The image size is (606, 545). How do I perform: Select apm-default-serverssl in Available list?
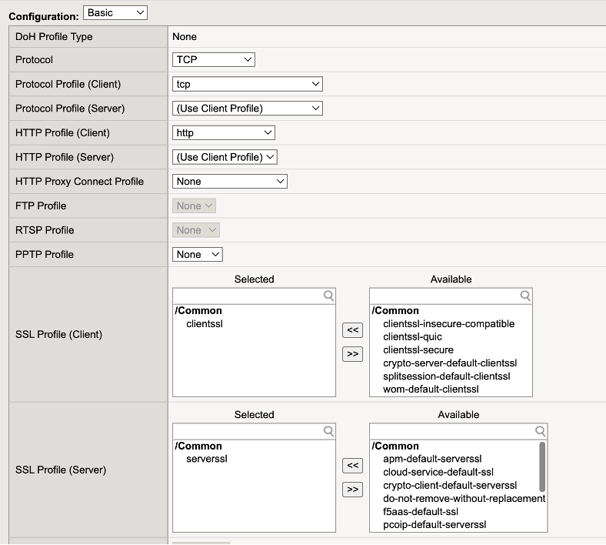click(x=432, y=460)
